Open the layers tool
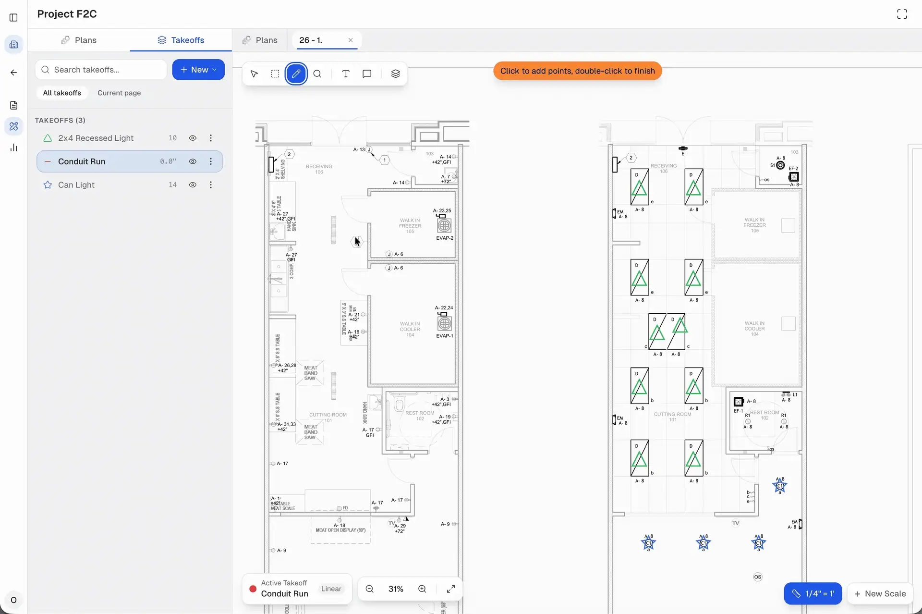 pyautogui.click(x=395, y=74)
